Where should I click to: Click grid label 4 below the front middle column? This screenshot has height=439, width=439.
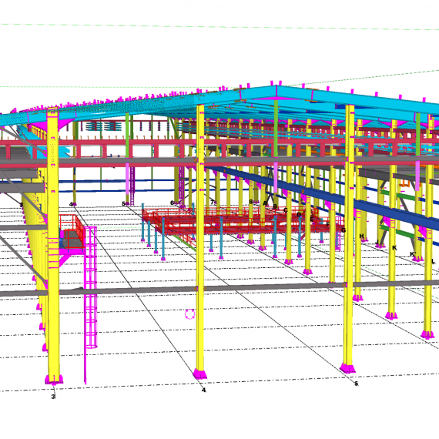[x=203, y=390]
